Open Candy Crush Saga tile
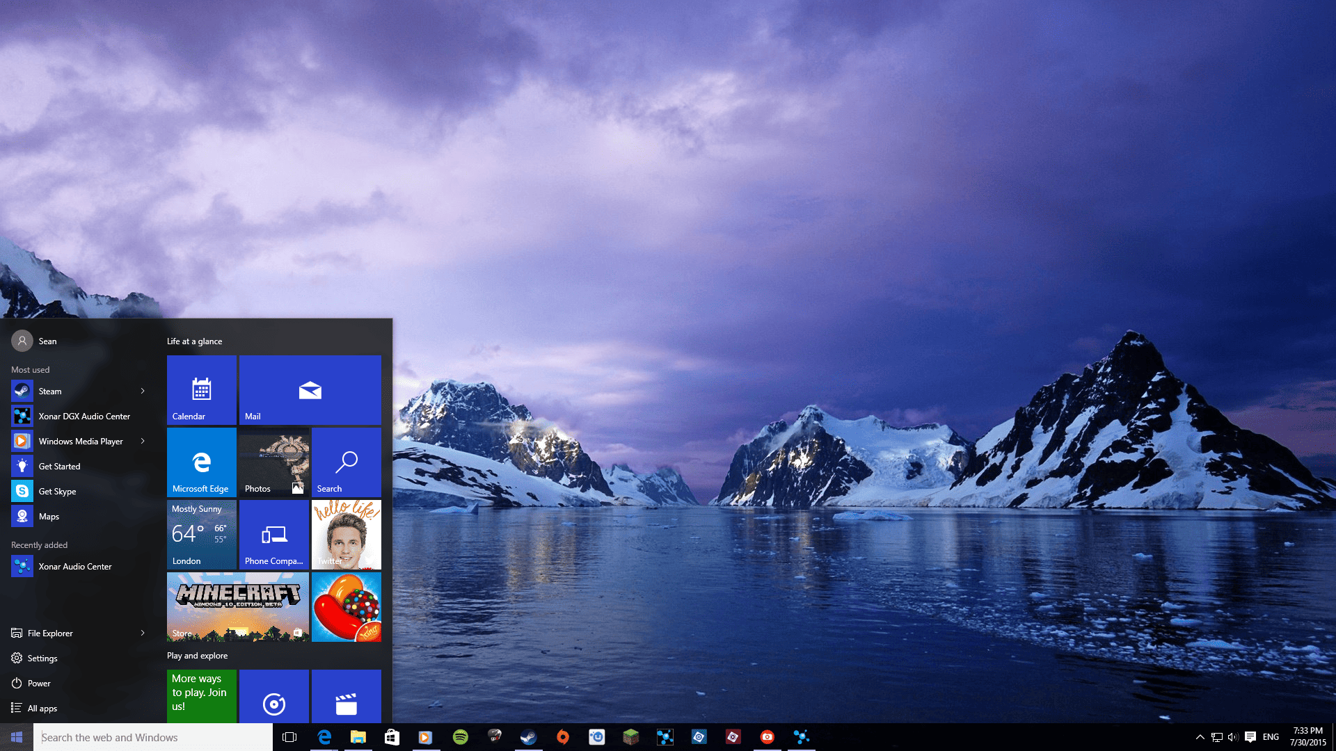 point(346,606)
